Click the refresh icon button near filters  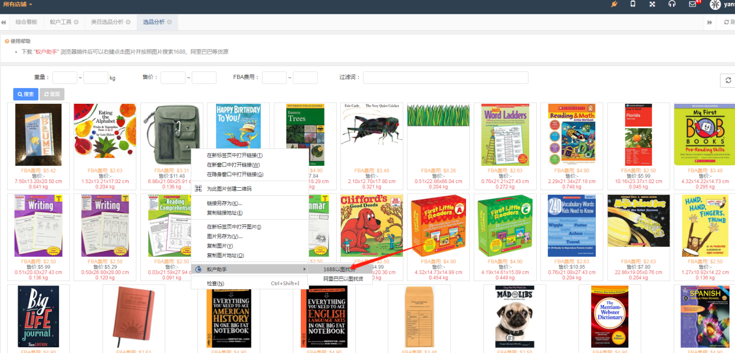[727, 81]
